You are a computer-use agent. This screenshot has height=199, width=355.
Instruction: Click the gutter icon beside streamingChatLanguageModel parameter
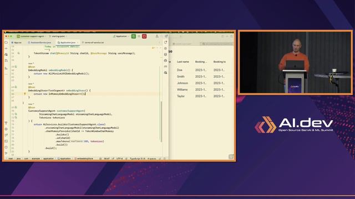click(x=16, y=114)
